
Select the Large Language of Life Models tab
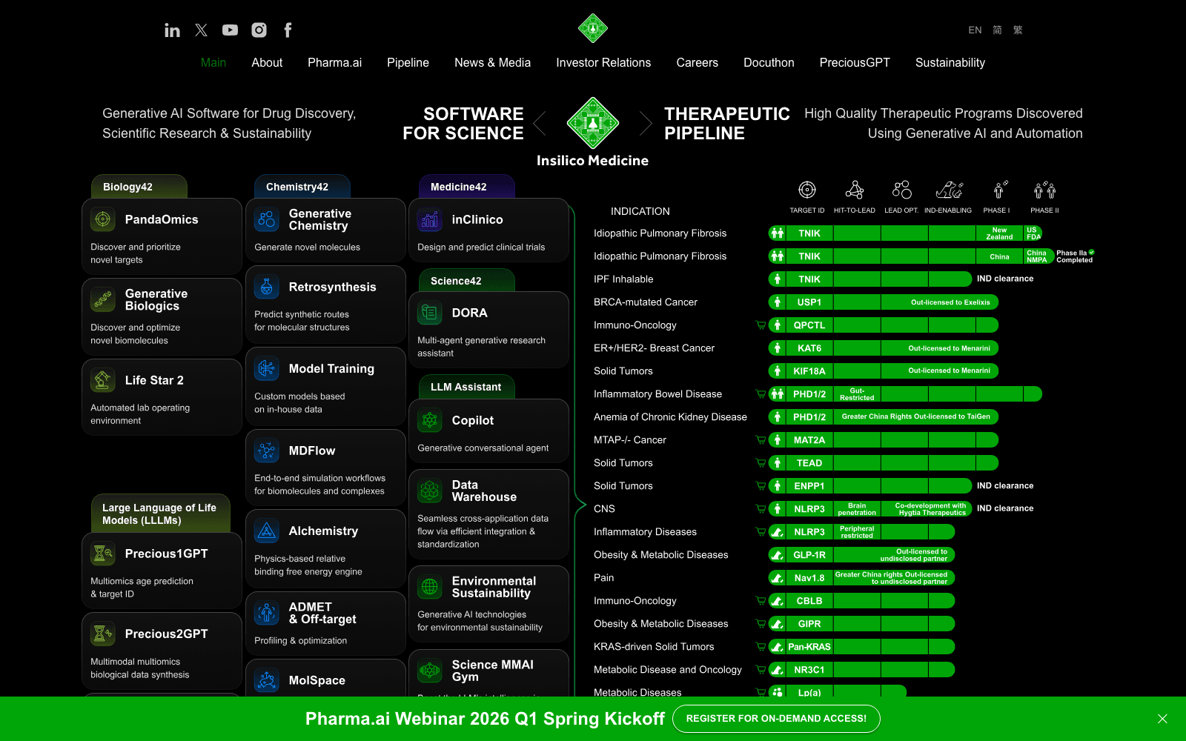[161, 514]
